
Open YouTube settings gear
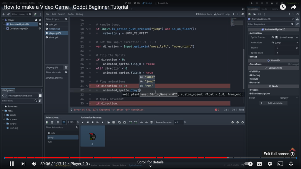pyautogui.click(x=270, y=164)
